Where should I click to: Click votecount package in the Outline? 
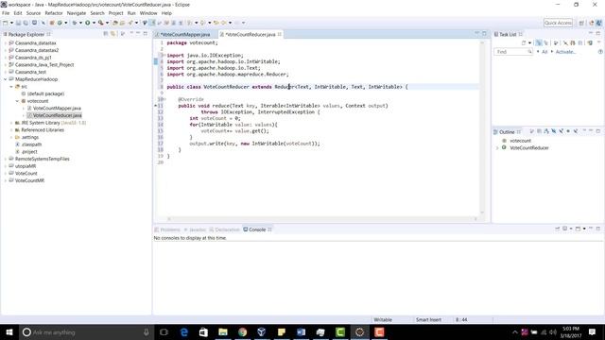tap(520, 141)
